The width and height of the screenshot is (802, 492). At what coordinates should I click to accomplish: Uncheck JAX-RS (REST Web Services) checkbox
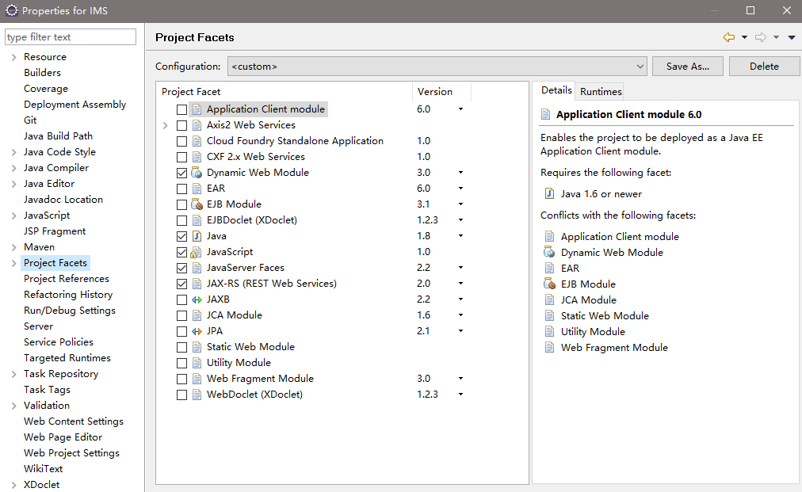tap(181, 284)
